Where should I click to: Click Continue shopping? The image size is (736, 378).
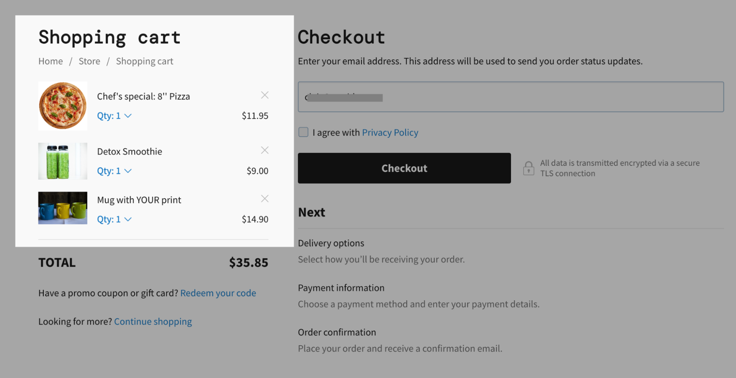pos(153,321)
